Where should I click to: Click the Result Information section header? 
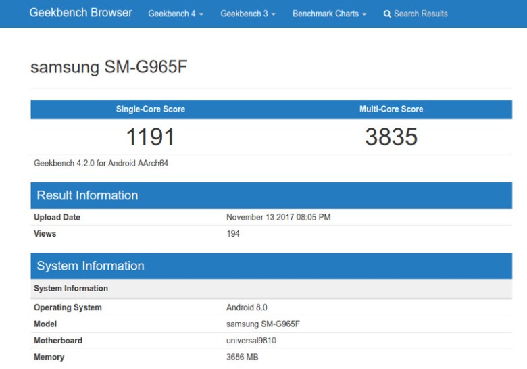point(87,195)
